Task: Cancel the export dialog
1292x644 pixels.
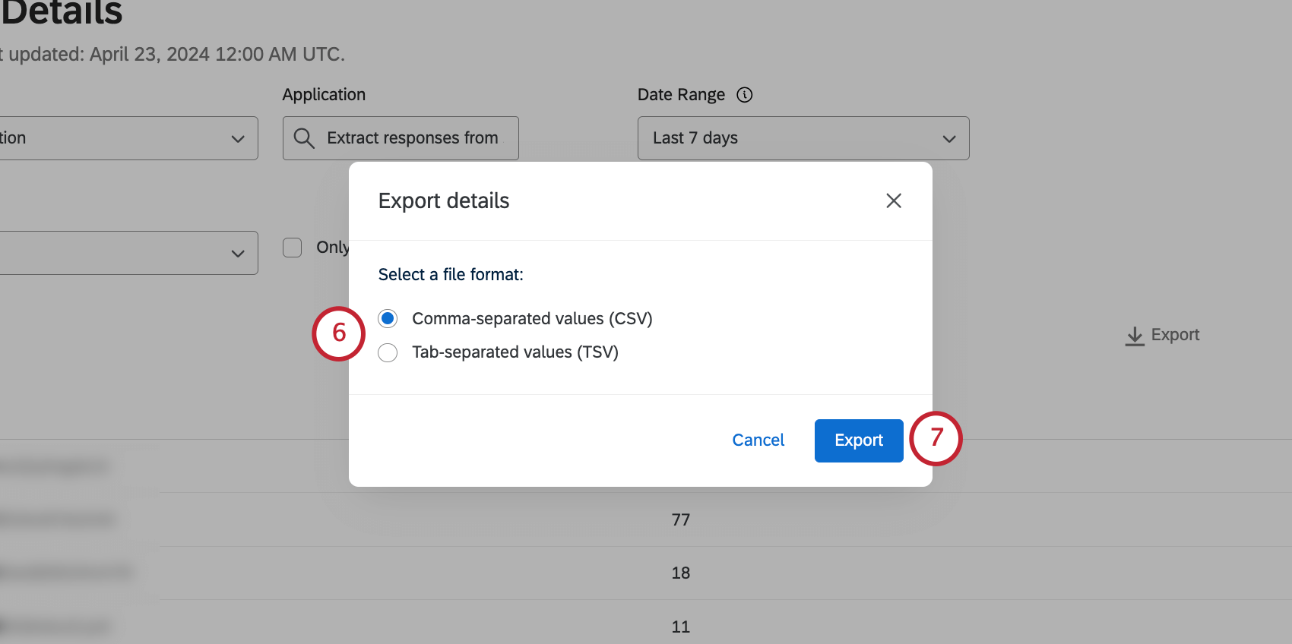Action: (x=758, y=440)
